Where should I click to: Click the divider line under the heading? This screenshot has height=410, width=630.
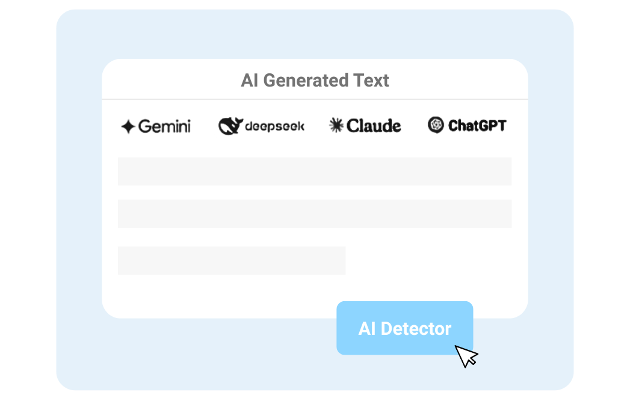pos(315,99)
